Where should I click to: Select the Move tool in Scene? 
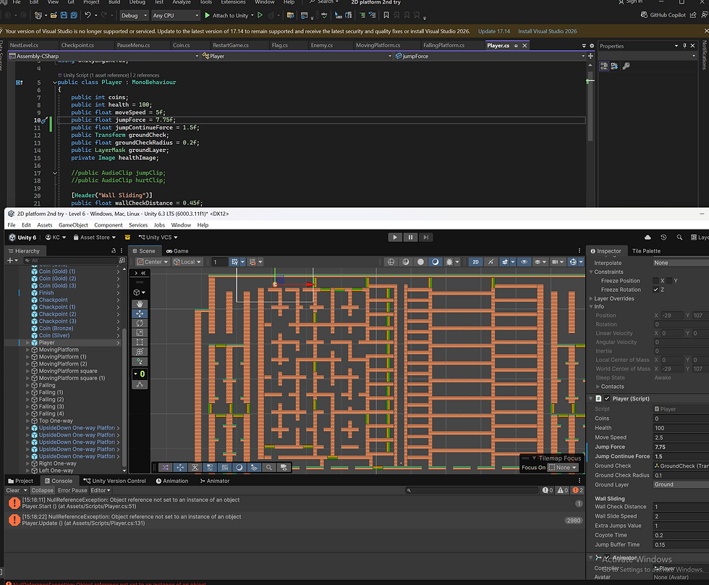coord(140,313)
